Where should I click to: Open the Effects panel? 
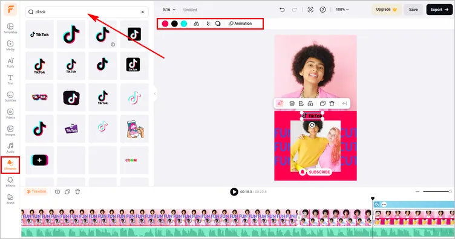click(x=10, y=182)
